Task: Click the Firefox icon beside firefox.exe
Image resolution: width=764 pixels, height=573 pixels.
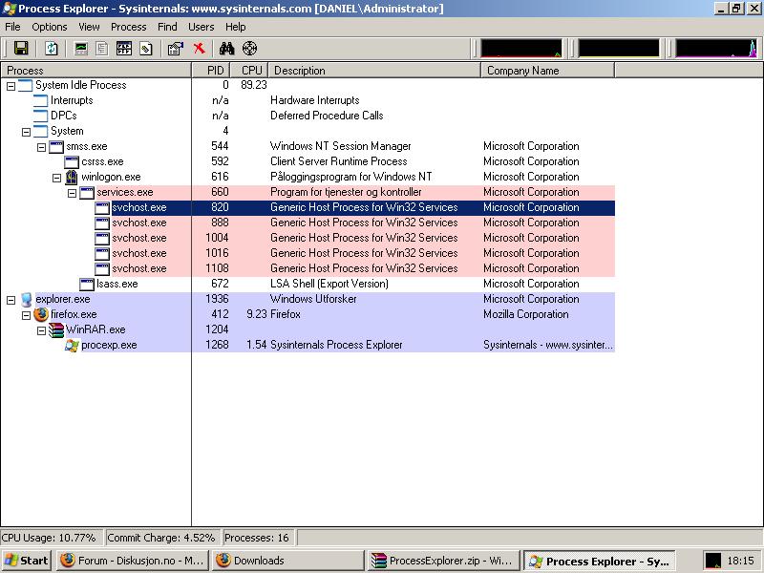Action: (41, 314)
